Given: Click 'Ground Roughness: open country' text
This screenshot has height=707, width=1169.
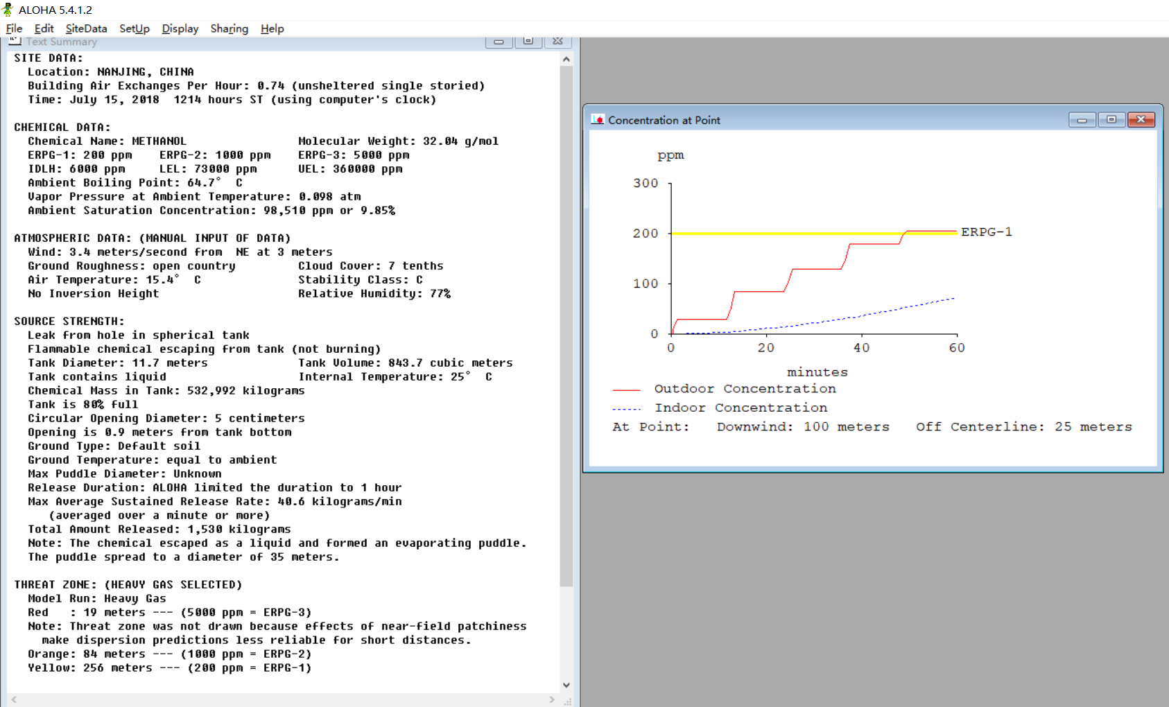Looking at the screenshot, I should [x=132, y=266].
